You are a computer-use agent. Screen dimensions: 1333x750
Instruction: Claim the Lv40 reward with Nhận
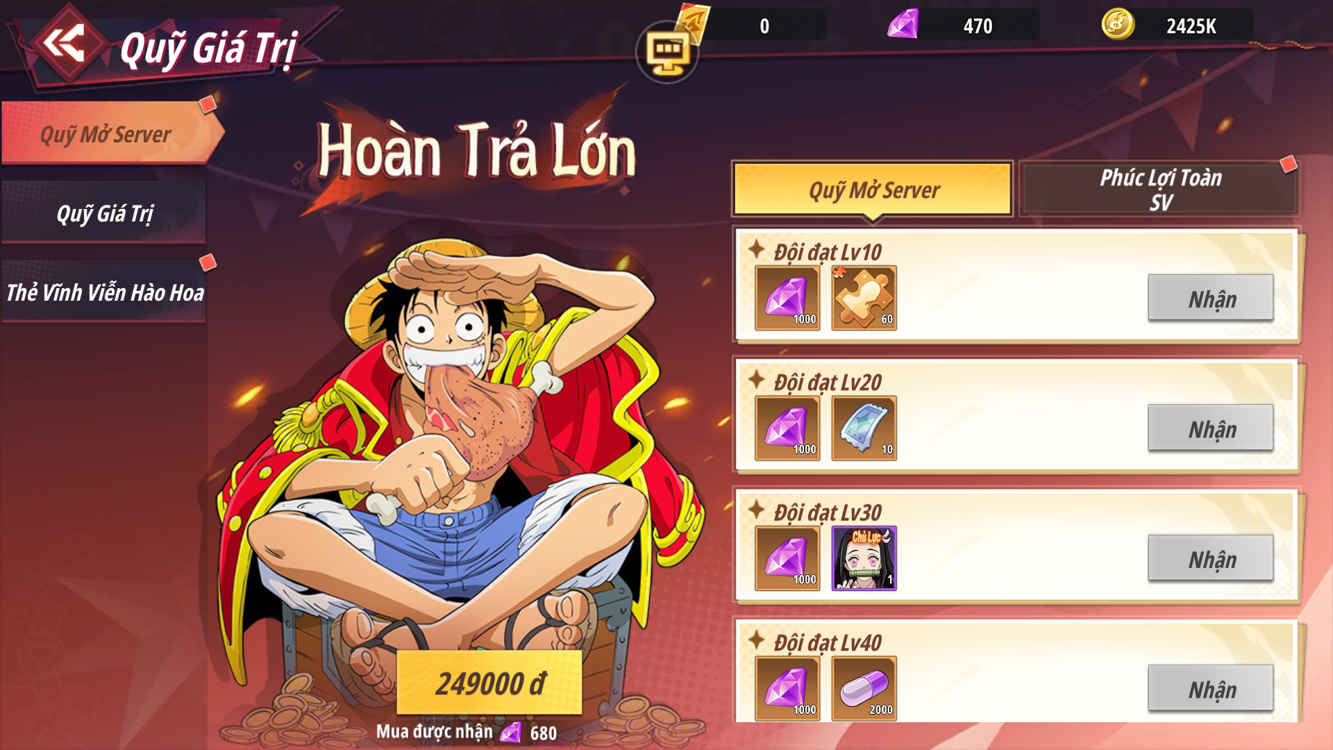click(x=1211, y=688)
